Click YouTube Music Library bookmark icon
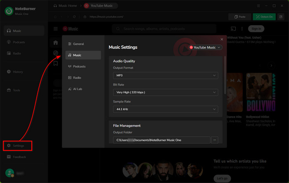 click(56, 63)
